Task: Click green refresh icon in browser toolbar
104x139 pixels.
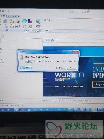Action: [x=52, y=41]
